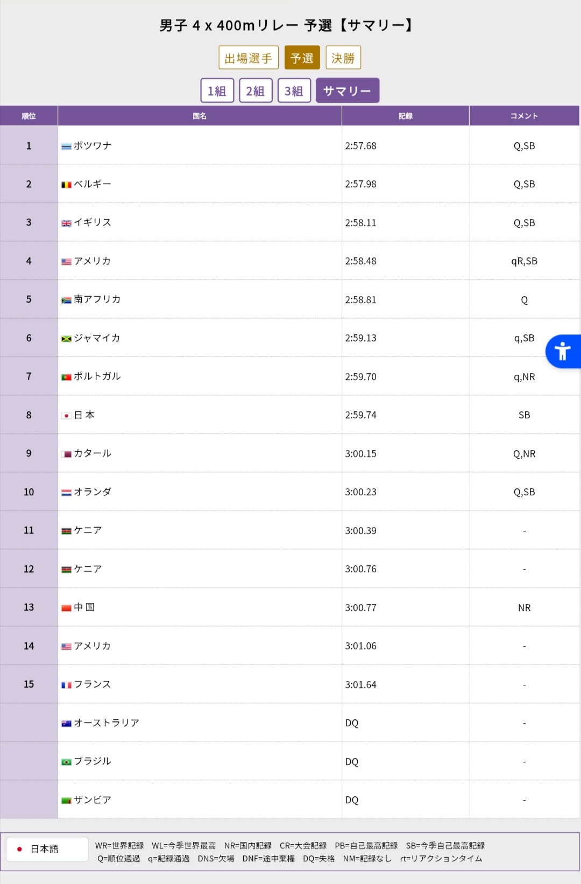Click the Qatar flag icon

[66, 454]
